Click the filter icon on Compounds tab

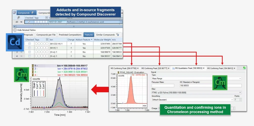tap(33, 13)
